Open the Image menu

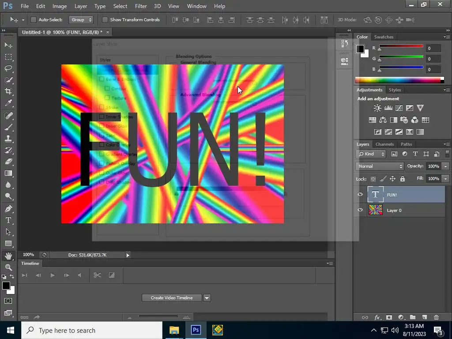pyautogui.click(x=60, y=6)
